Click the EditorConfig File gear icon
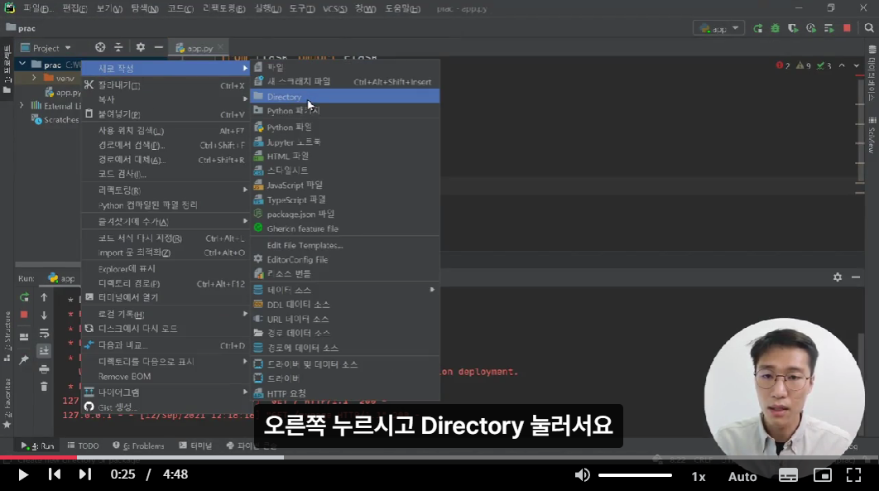This screenshot has width=879, height=491. coord(258,259)
